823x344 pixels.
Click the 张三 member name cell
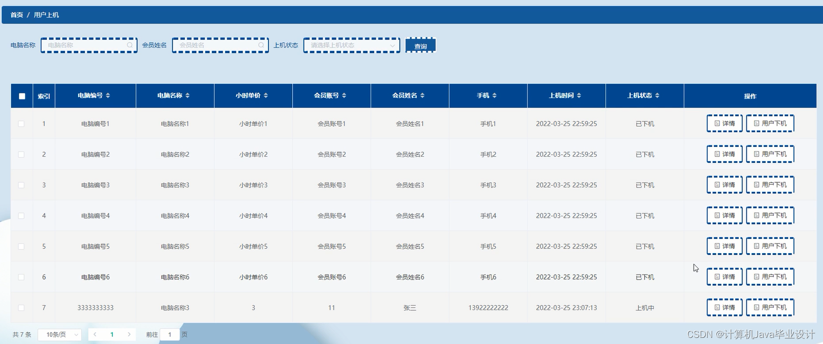[x=410, y=308]
